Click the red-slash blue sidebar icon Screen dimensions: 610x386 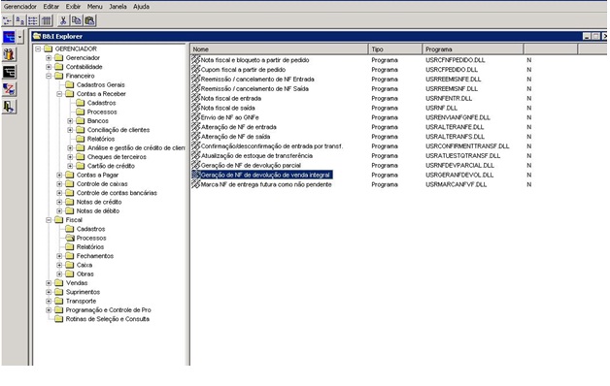coord(9,89)
